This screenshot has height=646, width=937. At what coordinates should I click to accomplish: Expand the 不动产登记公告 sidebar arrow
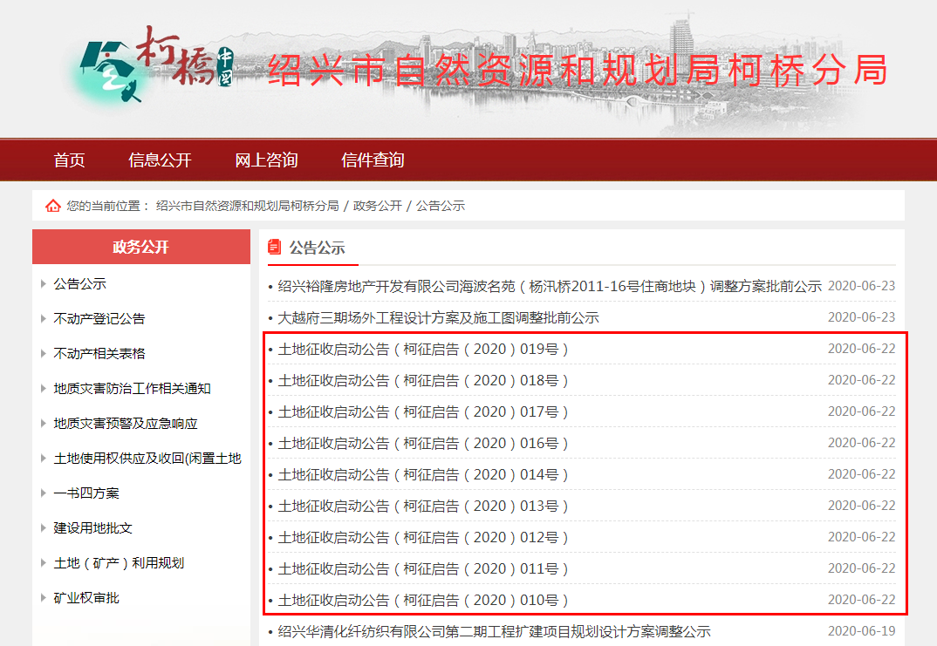pyautogui.click(x=44, y=319)
